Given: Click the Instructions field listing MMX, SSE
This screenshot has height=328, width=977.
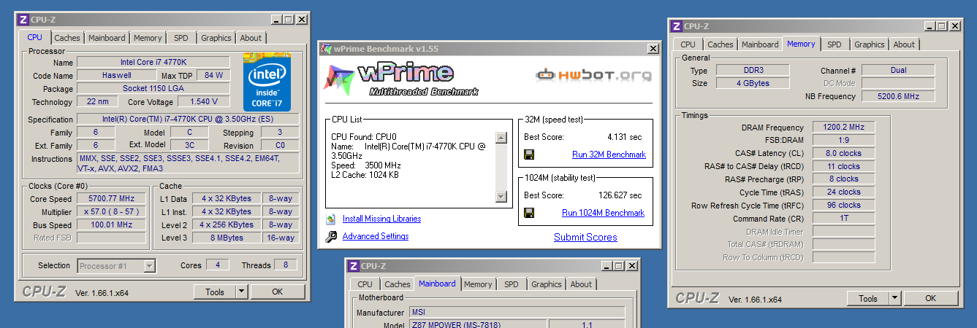Looking at the screenshot, I should [x=189, y=163].
